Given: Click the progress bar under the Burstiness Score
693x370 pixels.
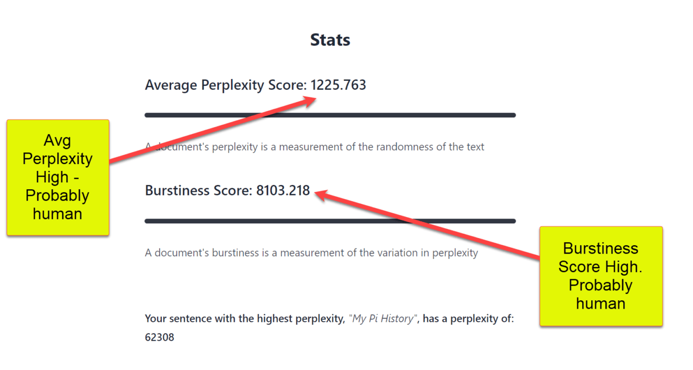Looking at the screenshot, I should tap(330, 221).
